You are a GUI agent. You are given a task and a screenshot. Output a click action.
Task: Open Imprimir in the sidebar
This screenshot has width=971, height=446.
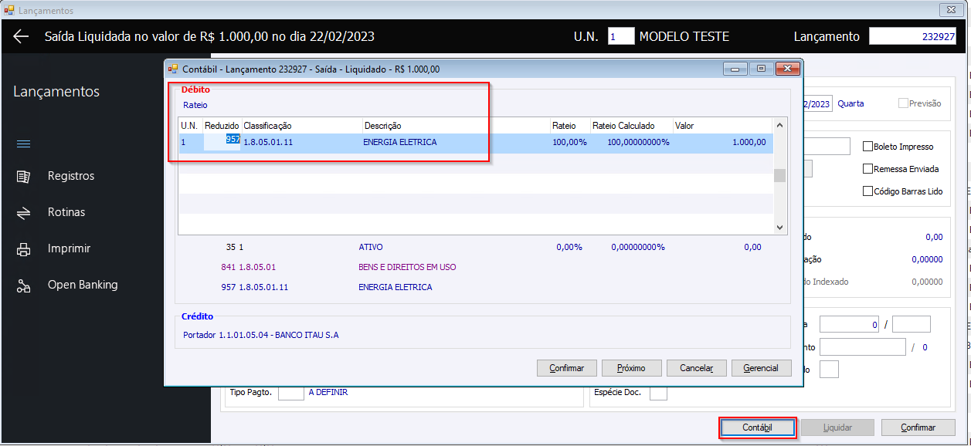point(69,248)
